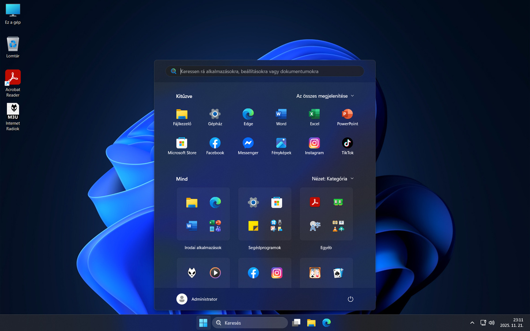This screenshot has height=331, width=530.
Task: Launch pinned Edge browser in Start menu
Action: (x=248, y=117)
